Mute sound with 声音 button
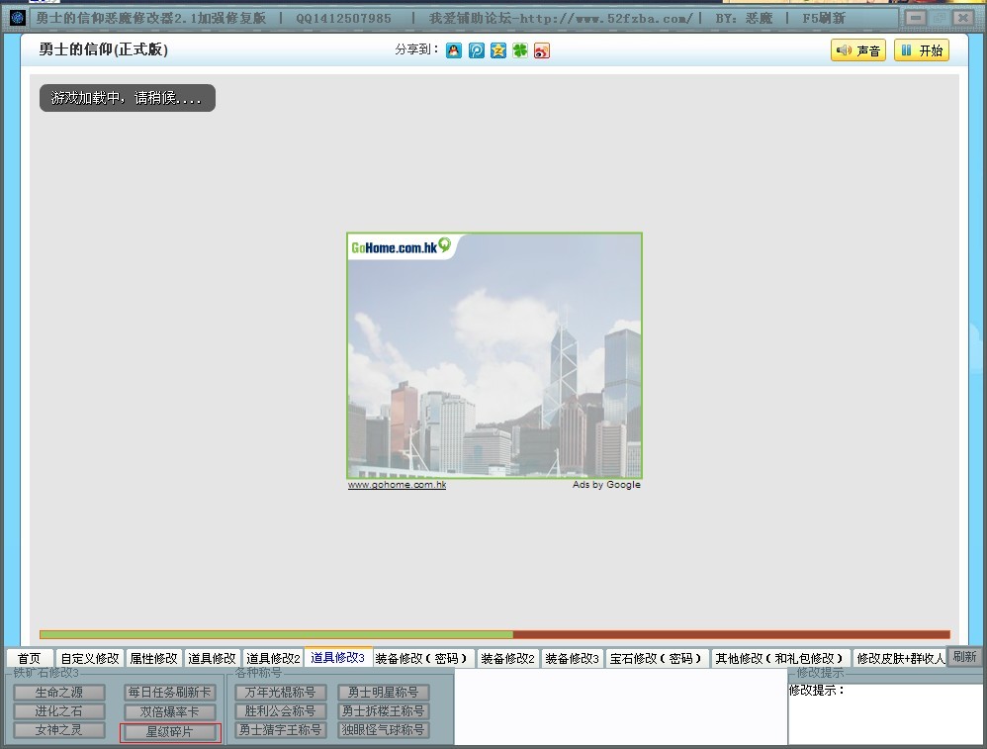 click(857, 51)
